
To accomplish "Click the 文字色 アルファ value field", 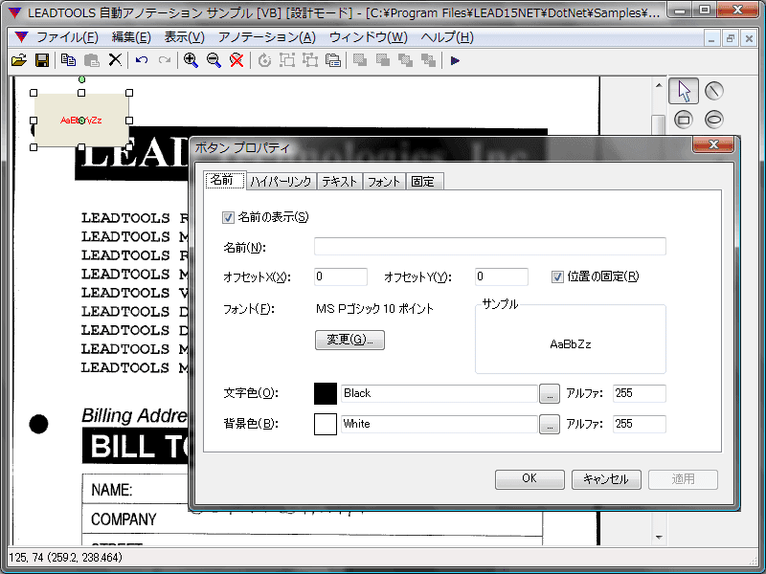I will click(640, 393).
